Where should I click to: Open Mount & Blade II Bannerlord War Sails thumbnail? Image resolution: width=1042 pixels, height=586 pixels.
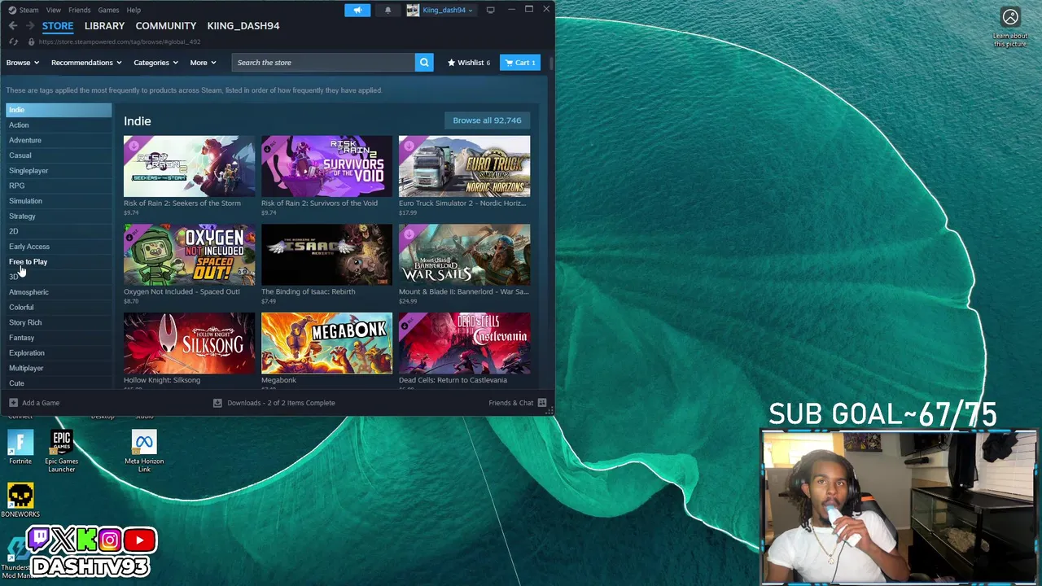point(464,255)
